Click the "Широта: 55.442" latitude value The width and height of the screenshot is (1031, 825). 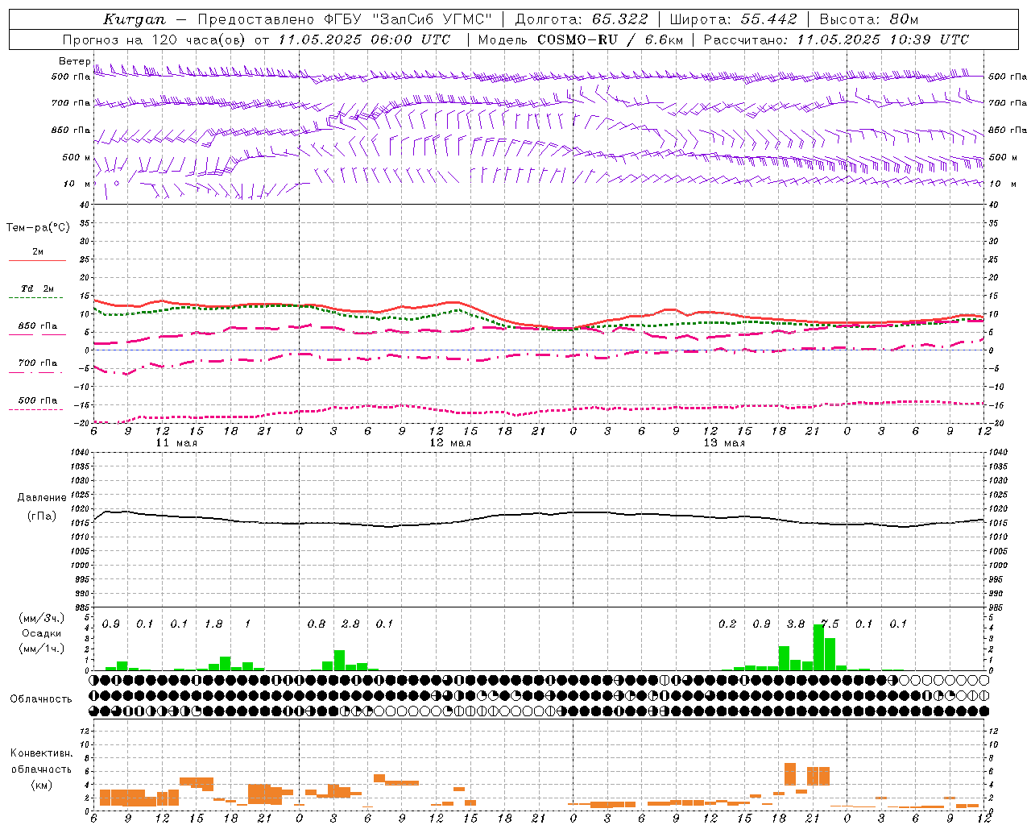pos(734,19)
